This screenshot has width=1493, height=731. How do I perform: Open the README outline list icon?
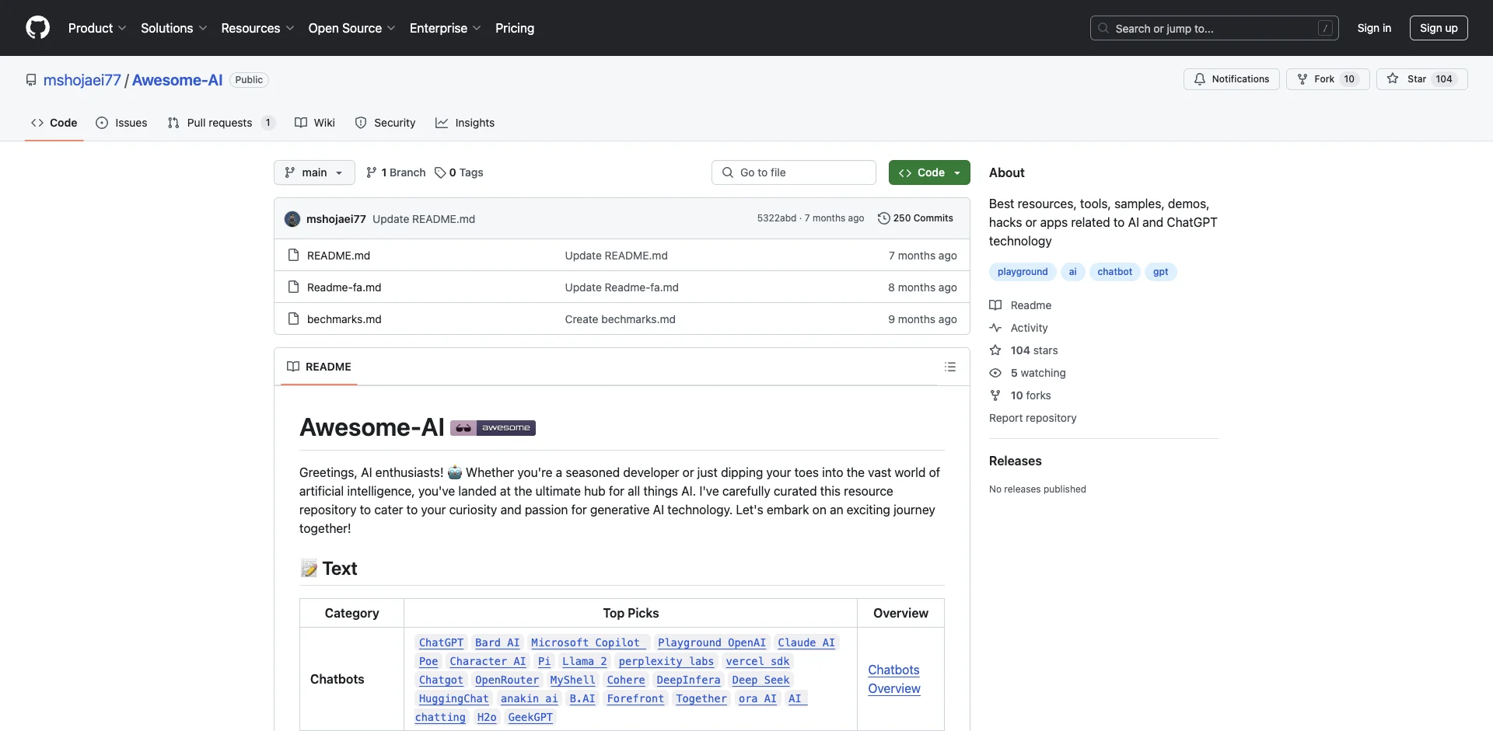[x=950, y=367]
